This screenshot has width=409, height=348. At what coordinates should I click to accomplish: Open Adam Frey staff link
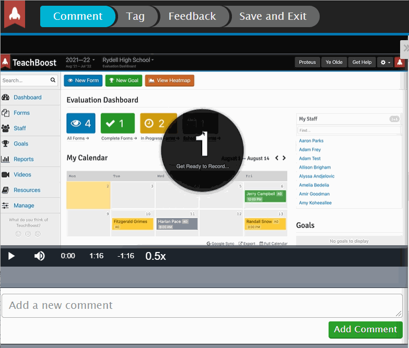(310, 150)
